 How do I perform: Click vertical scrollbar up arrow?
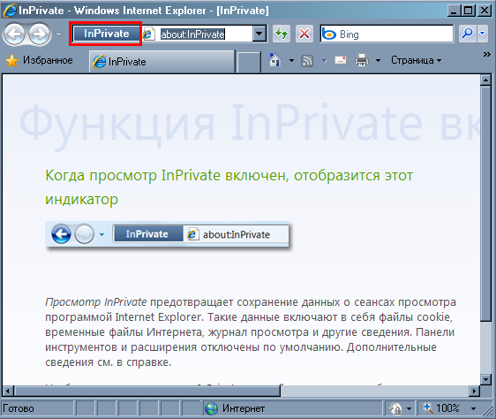click(485, 80)
